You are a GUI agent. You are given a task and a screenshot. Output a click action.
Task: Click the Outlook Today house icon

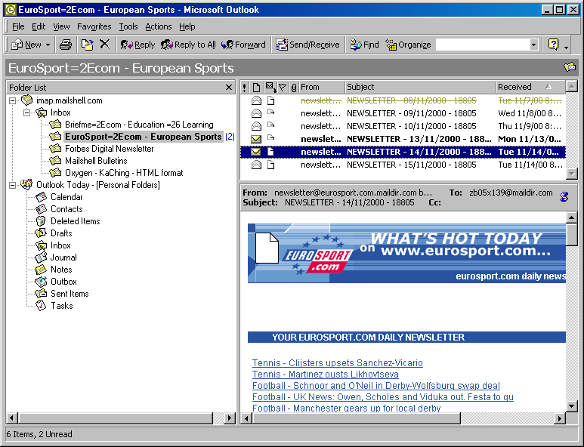(26, 184)
